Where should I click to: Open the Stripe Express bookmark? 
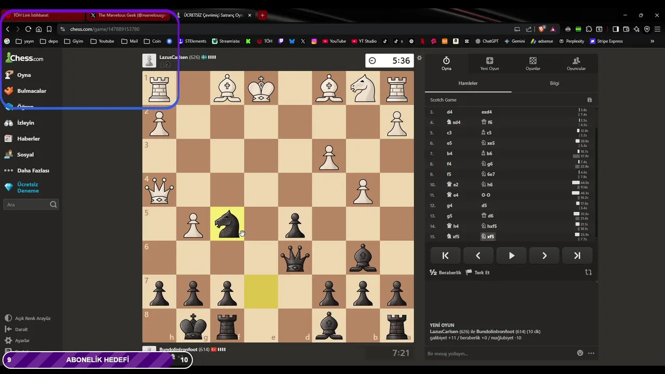coord(606,41)
